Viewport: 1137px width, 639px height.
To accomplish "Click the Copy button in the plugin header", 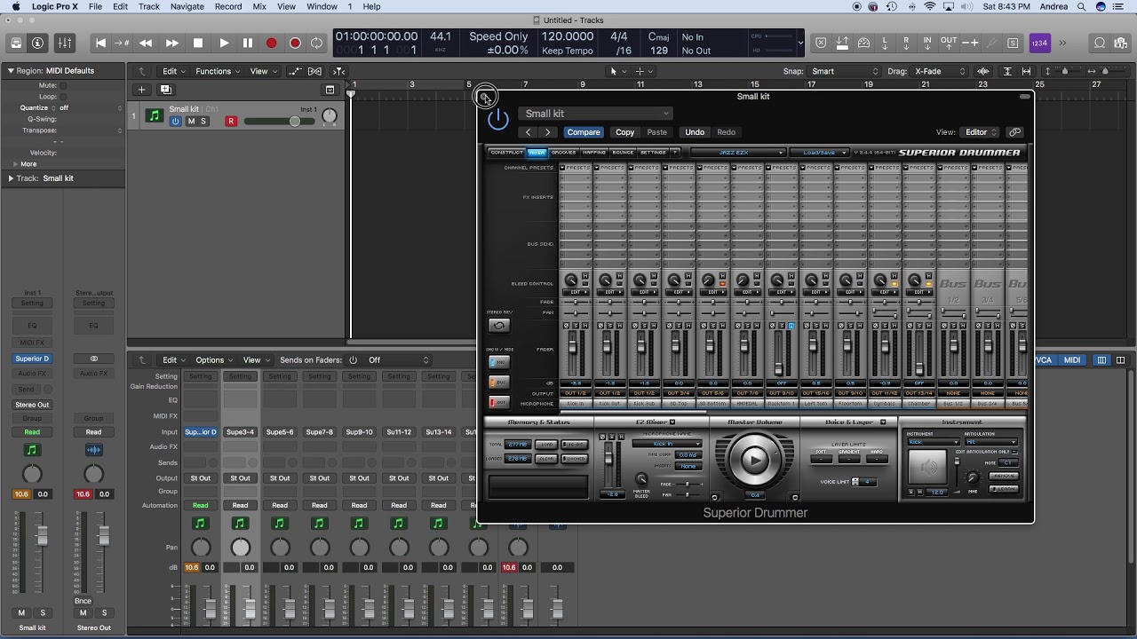I will 625,132.
